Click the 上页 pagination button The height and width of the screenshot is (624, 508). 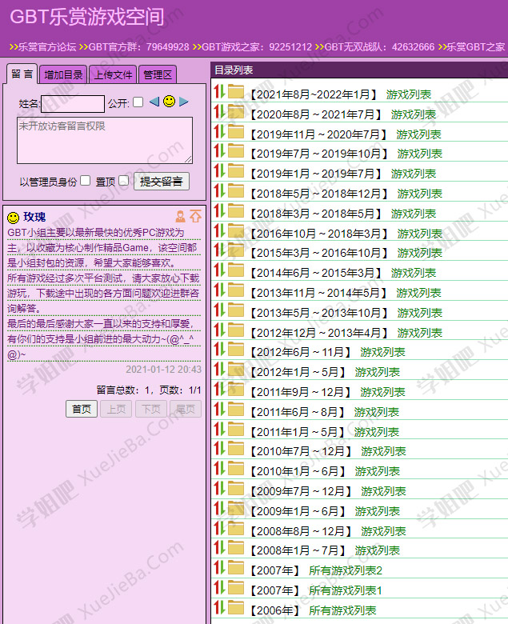[x=116, y=409]
